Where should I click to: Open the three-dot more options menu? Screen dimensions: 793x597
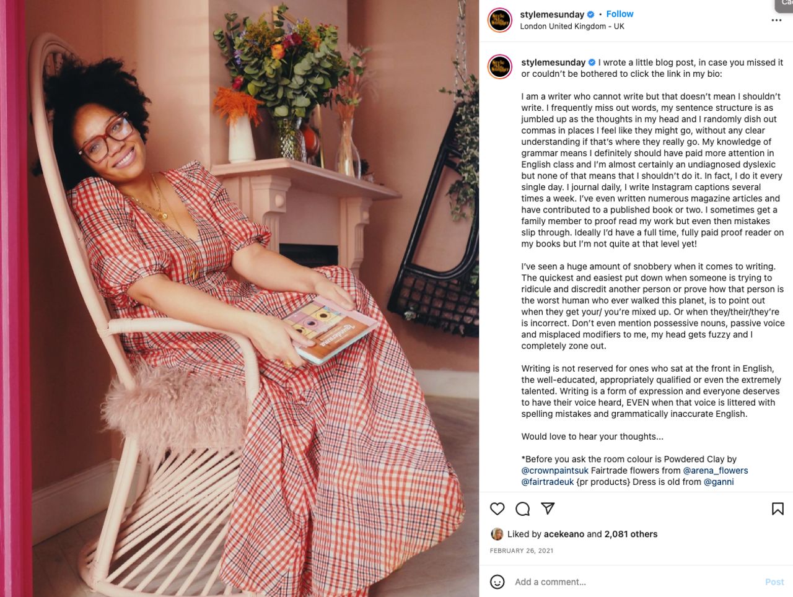[776, 20]
